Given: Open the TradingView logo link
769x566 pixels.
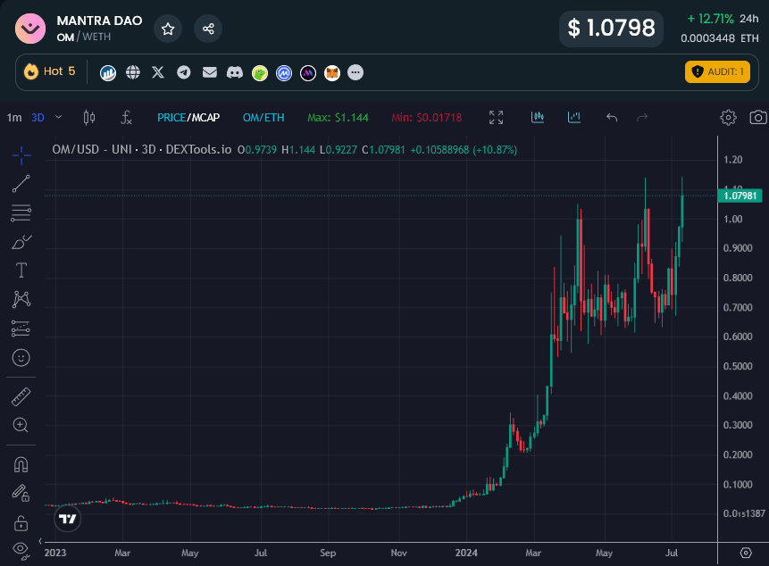Looking at the screenshot, I should (68, 519).
